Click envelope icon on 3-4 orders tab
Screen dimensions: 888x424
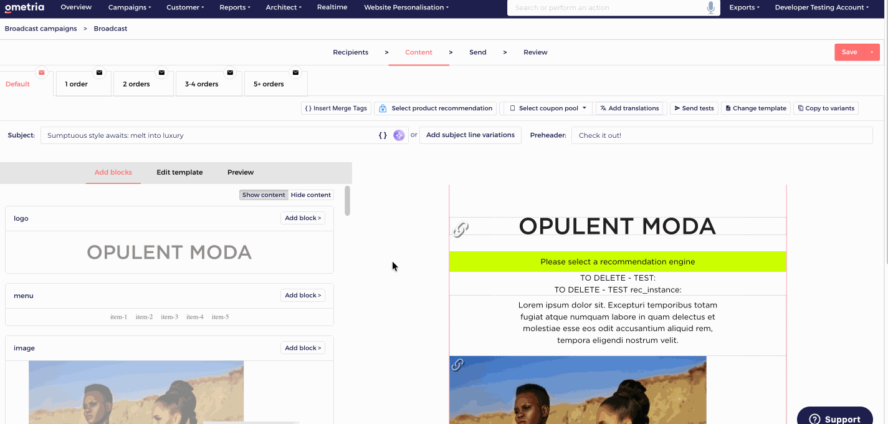(x=230, y=72)
